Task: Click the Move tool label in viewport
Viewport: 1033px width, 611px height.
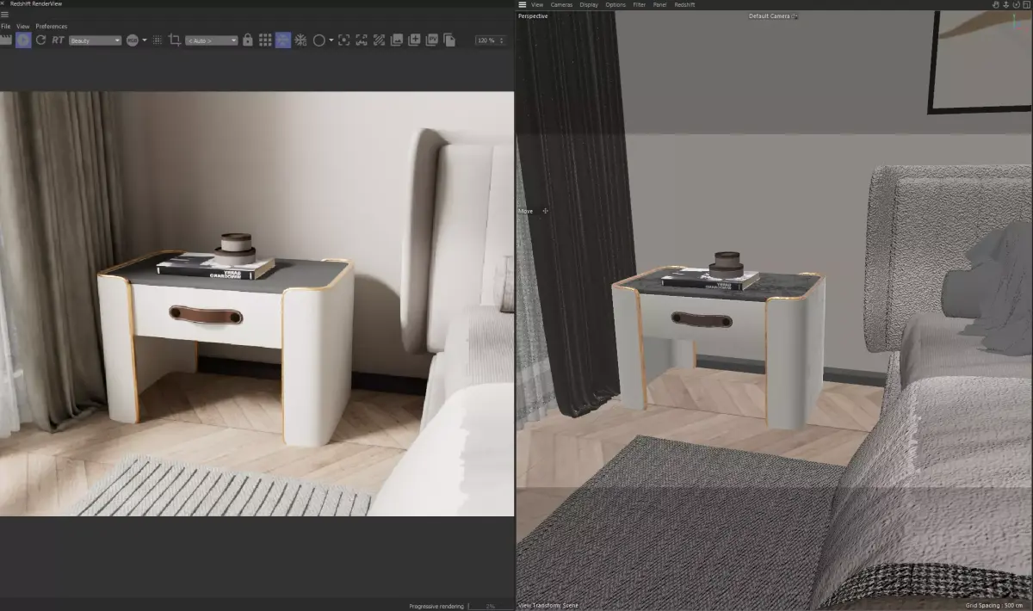Action: (x=525, y=211)
